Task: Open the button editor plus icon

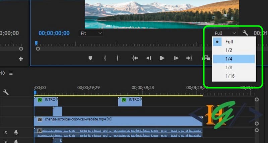Action: [21, 59]
